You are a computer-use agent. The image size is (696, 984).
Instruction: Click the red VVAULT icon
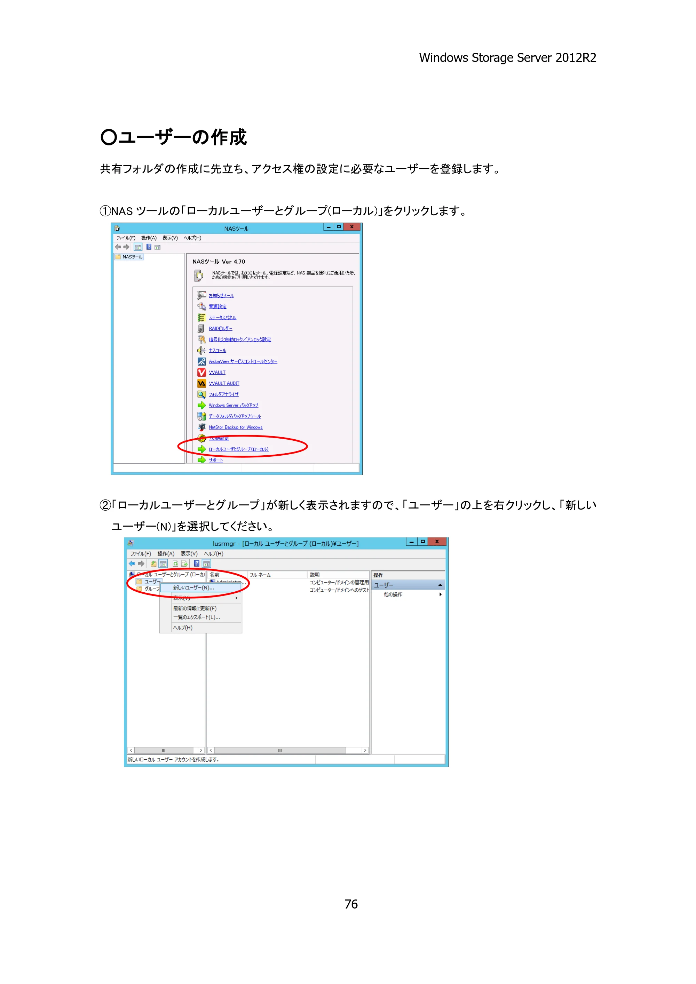[x=201, y=373]
